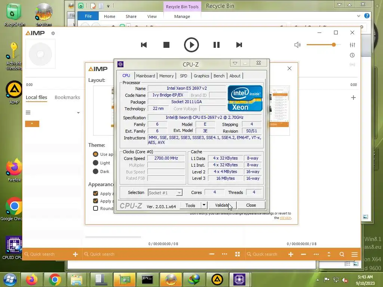Open the About tab in CPU-Z
Screen dimensions: 383x287
(x=235, y=76)
